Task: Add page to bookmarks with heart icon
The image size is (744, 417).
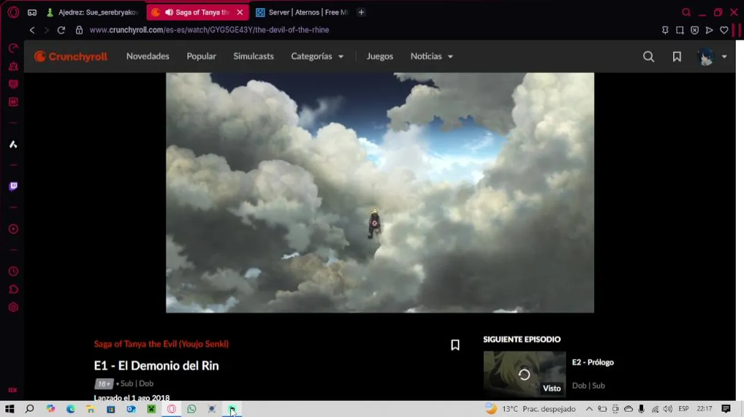Action: 724,30
